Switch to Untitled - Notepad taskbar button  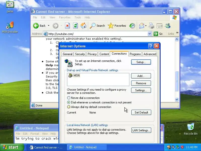pos(87,147)
